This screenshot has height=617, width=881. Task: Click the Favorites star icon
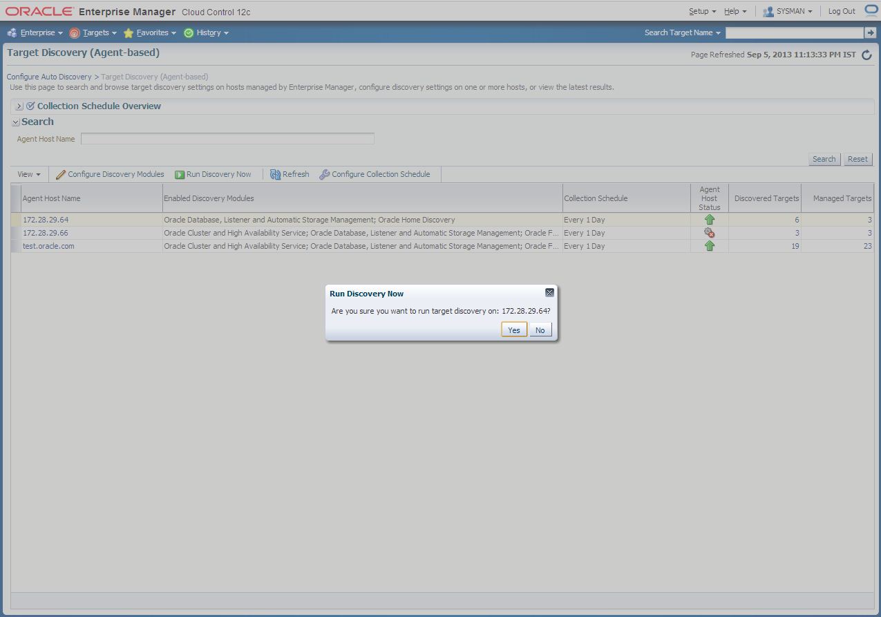pos(129,32)
